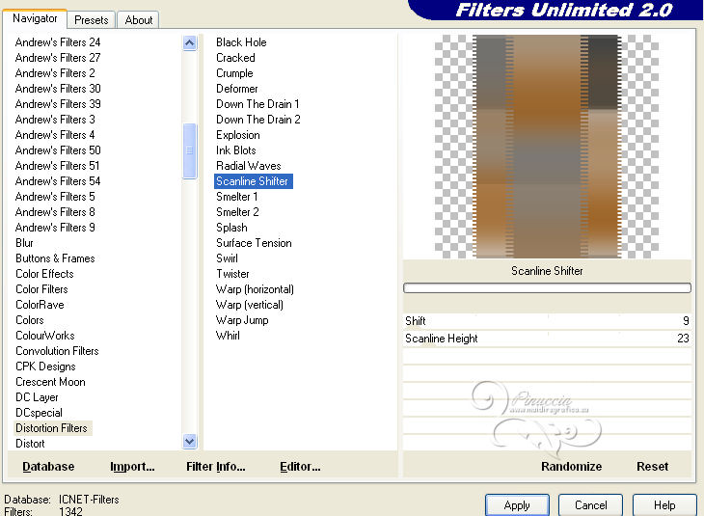Apply the Scanline Shifter filter

coord(517,505)
